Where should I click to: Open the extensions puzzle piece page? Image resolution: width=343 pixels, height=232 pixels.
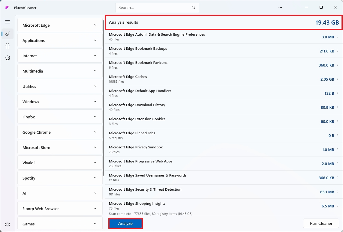click(x=8, y=58)
